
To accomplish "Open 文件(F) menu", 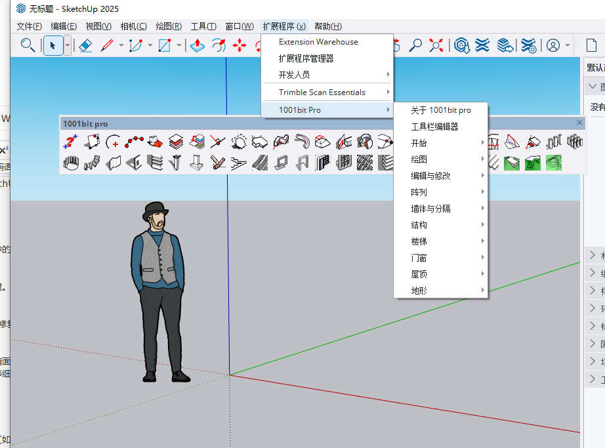I will (30, 26).
